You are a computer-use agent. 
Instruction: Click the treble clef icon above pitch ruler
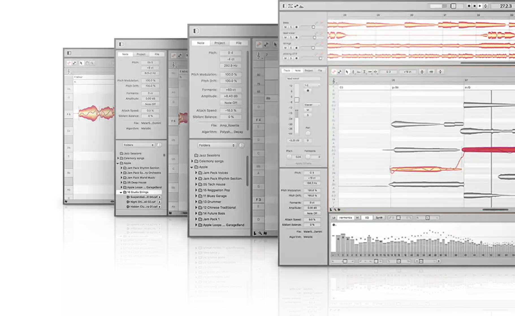(334, 81)
